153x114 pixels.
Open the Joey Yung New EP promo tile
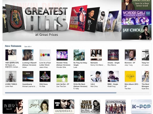click(x=13, y=107)
